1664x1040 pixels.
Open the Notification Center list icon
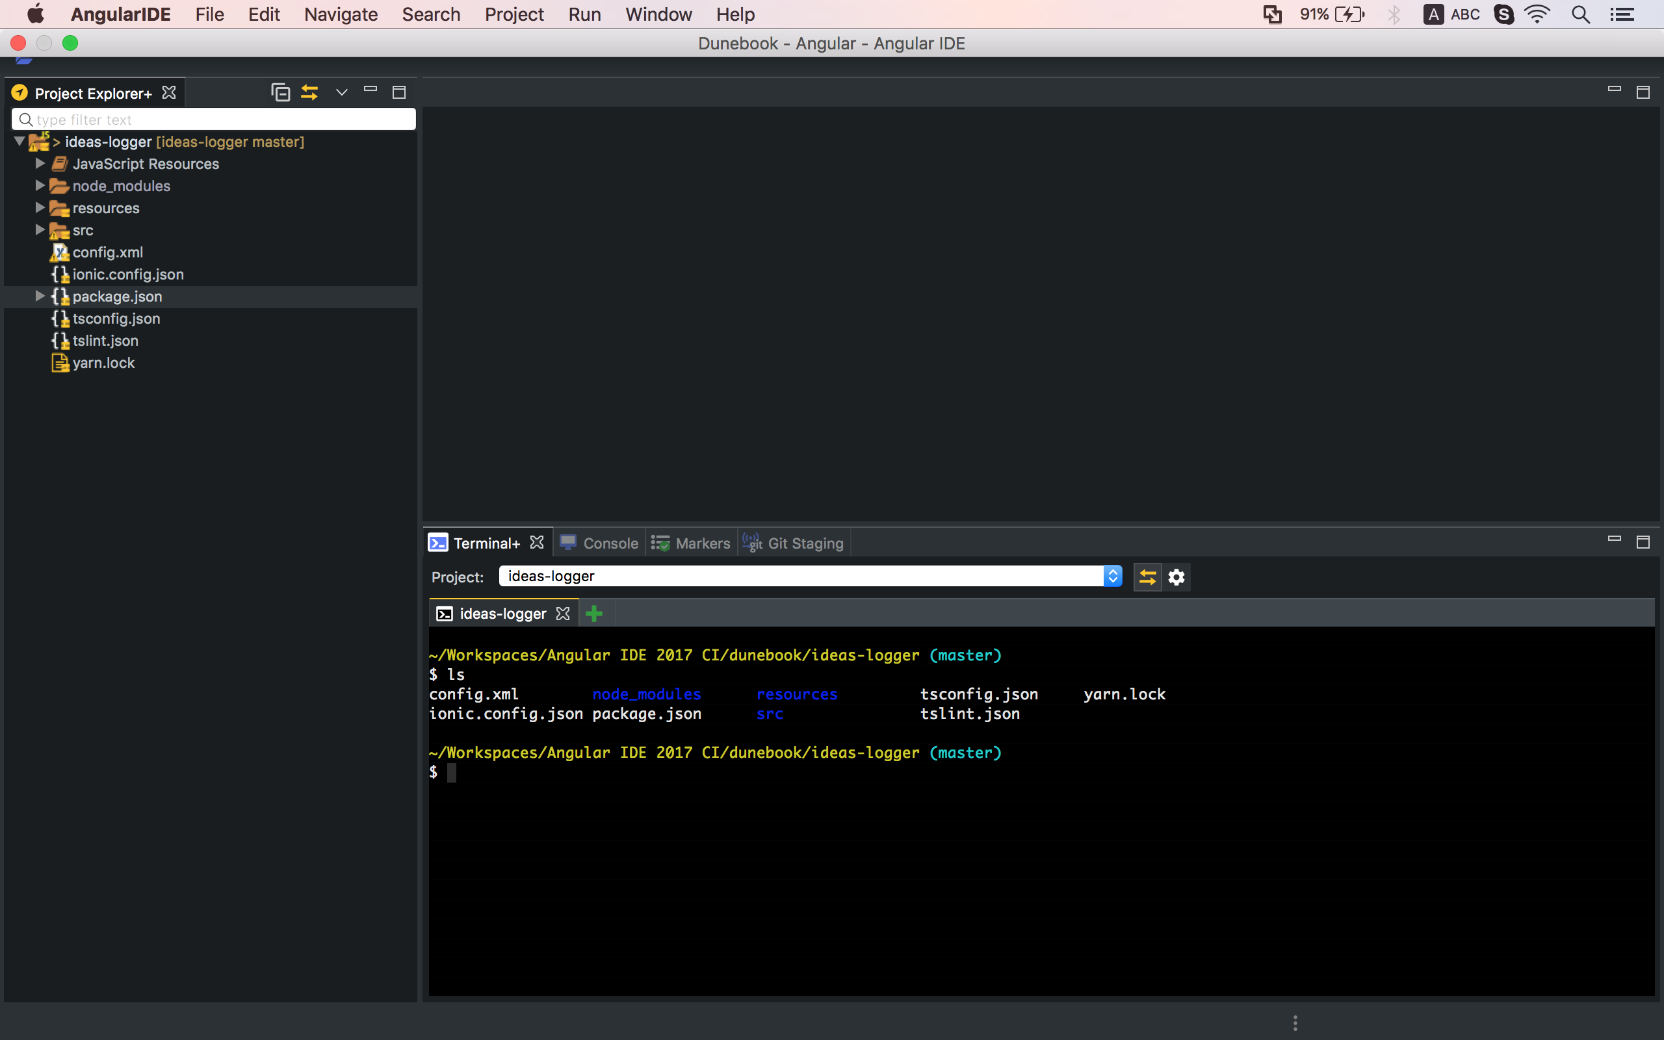[x=1622, y=14]
